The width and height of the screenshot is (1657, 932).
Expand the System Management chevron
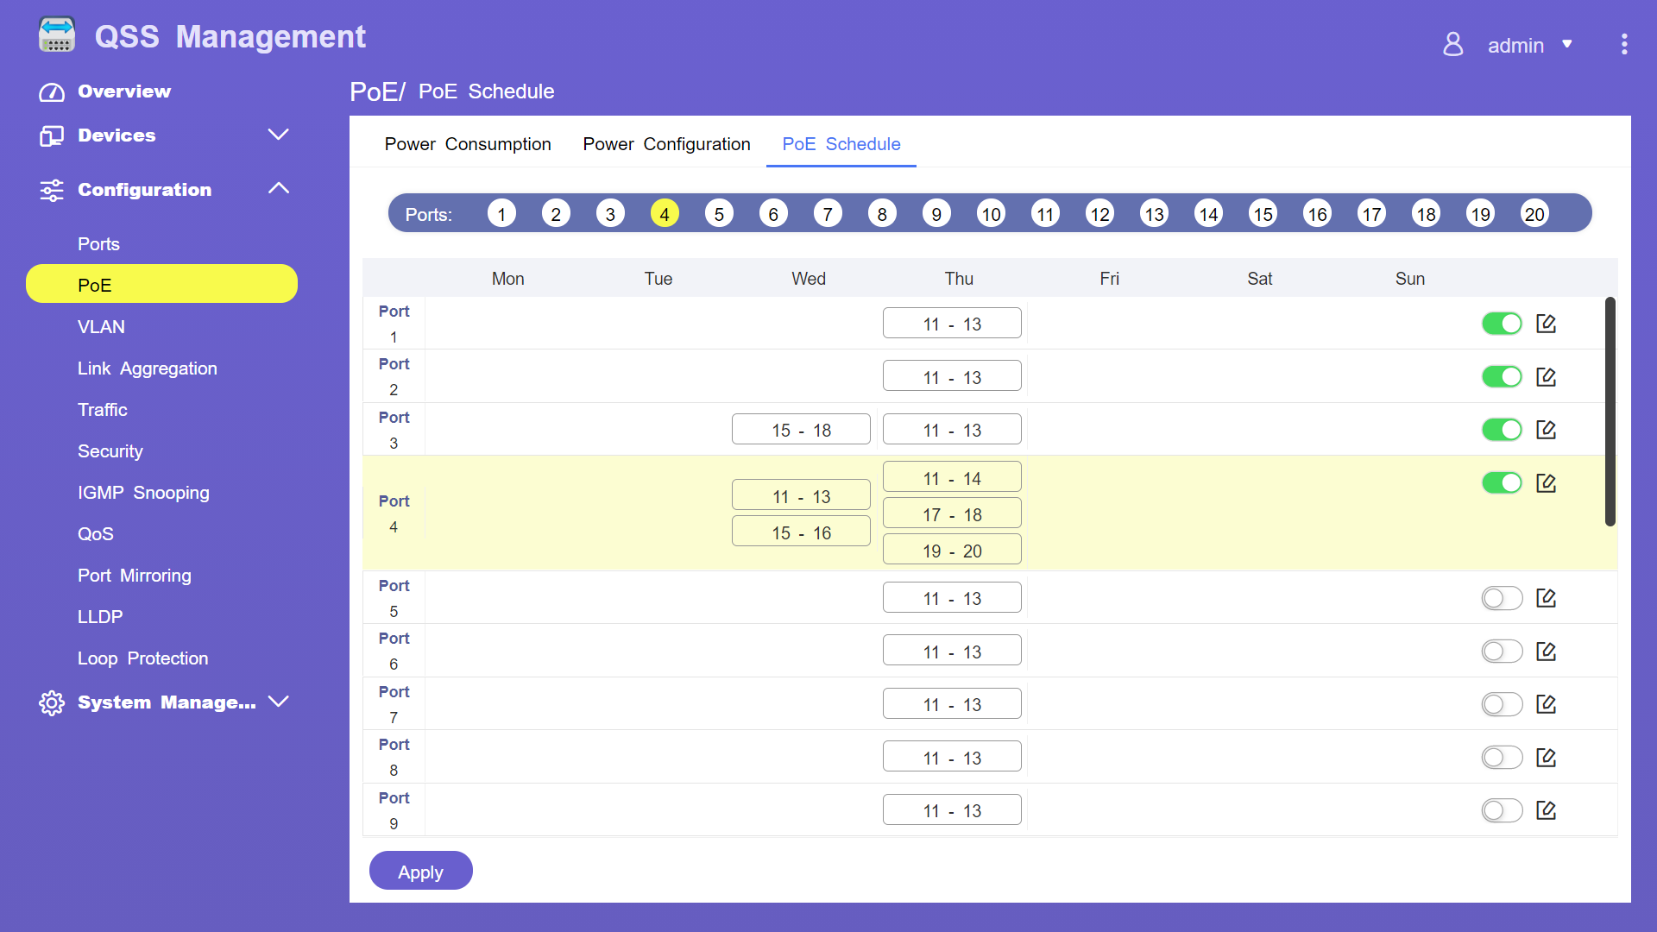pos(278,702)
